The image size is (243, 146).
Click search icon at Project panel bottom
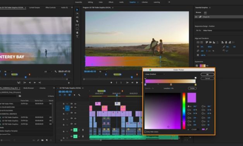pyautogui.click(x=38, y=140)
